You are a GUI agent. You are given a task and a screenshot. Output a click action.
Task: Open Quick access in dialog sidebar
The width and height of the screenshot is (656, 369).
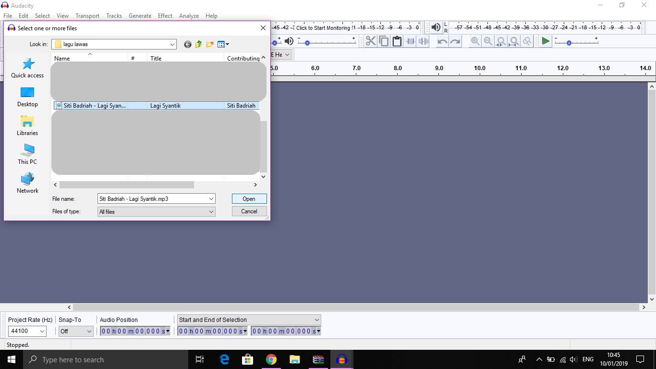tap(27, 68)
